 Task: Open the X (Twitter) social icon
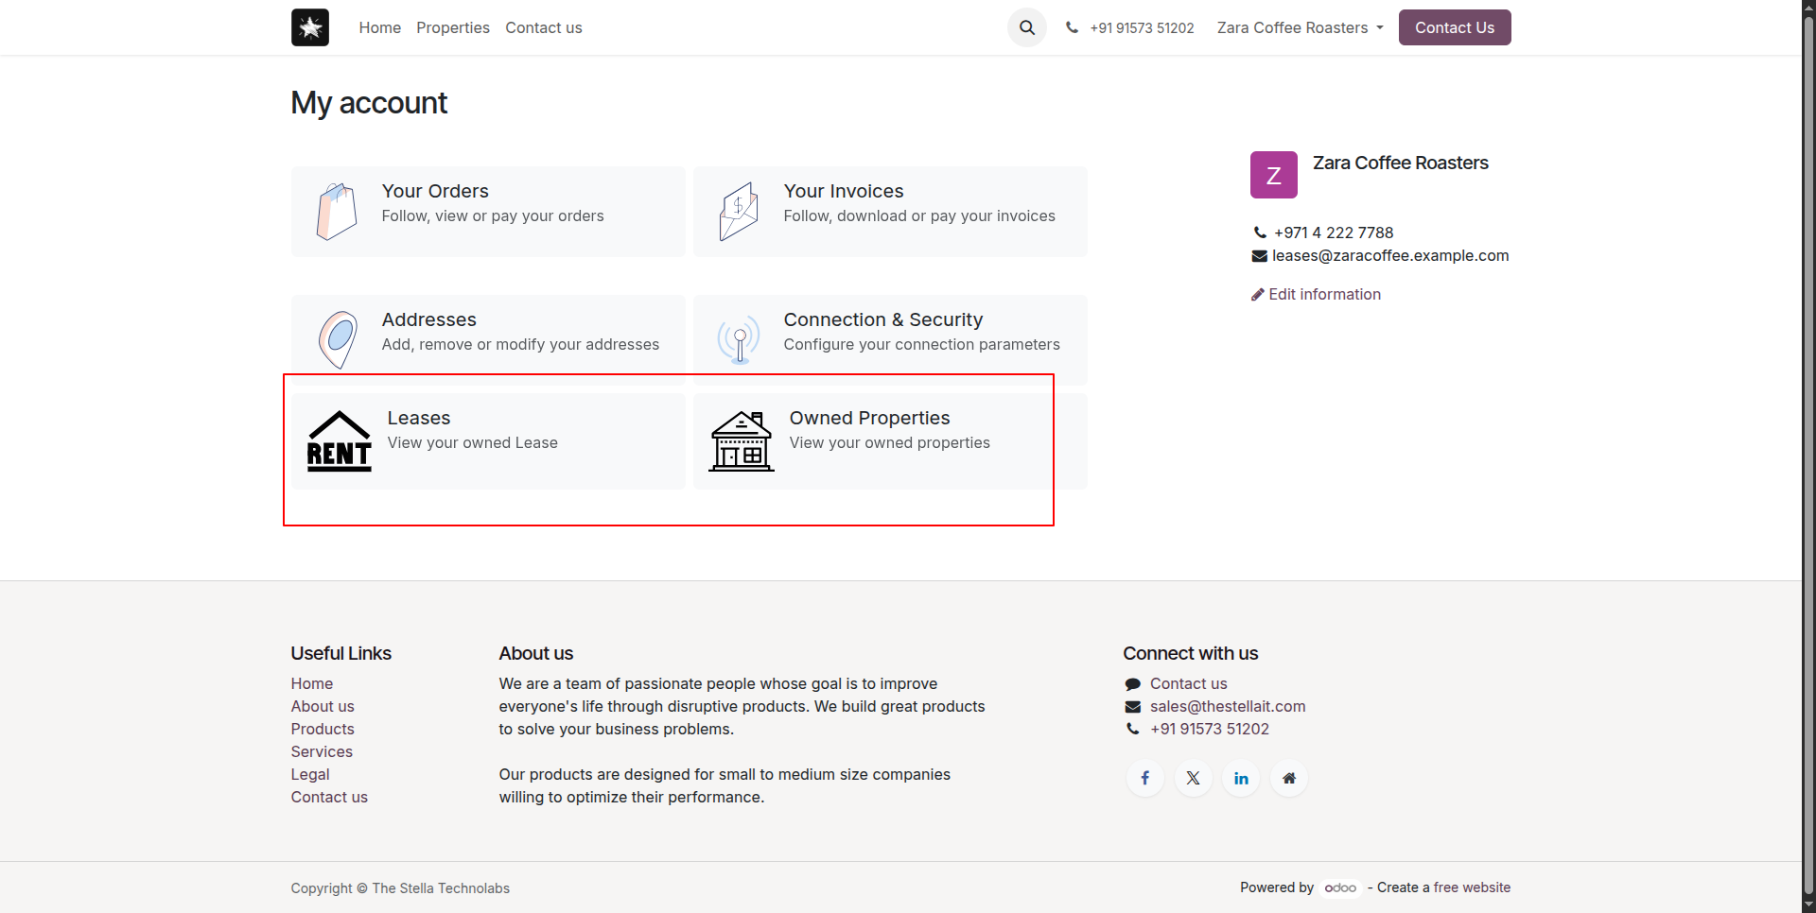[1194, 778]
